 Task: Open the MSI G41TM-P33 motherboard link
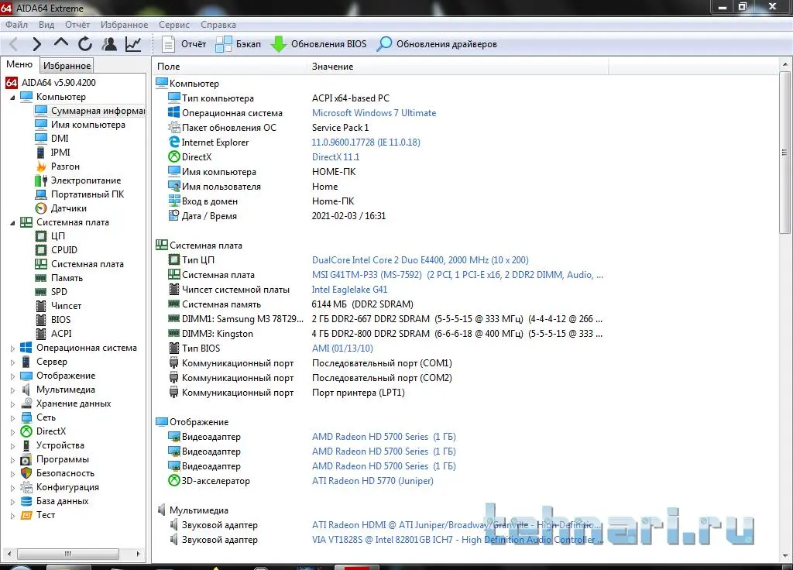457,275
